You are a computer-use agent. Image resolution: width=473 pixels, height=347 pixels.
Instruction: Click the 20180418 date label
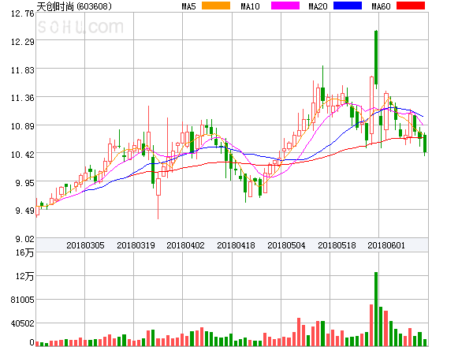(x=236, y=245)
